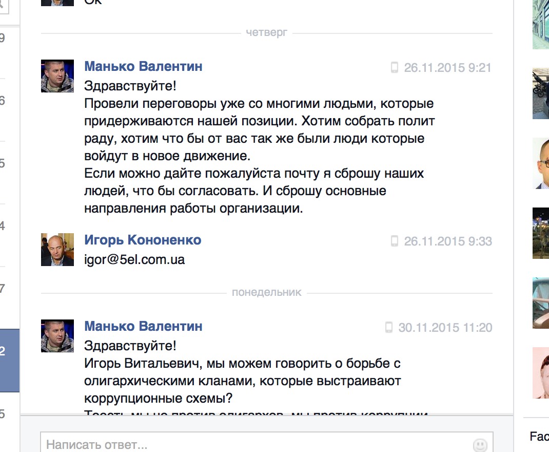Select the highlighted blue conversation in left sidebar
549x452 pixels.
[9, 360]
